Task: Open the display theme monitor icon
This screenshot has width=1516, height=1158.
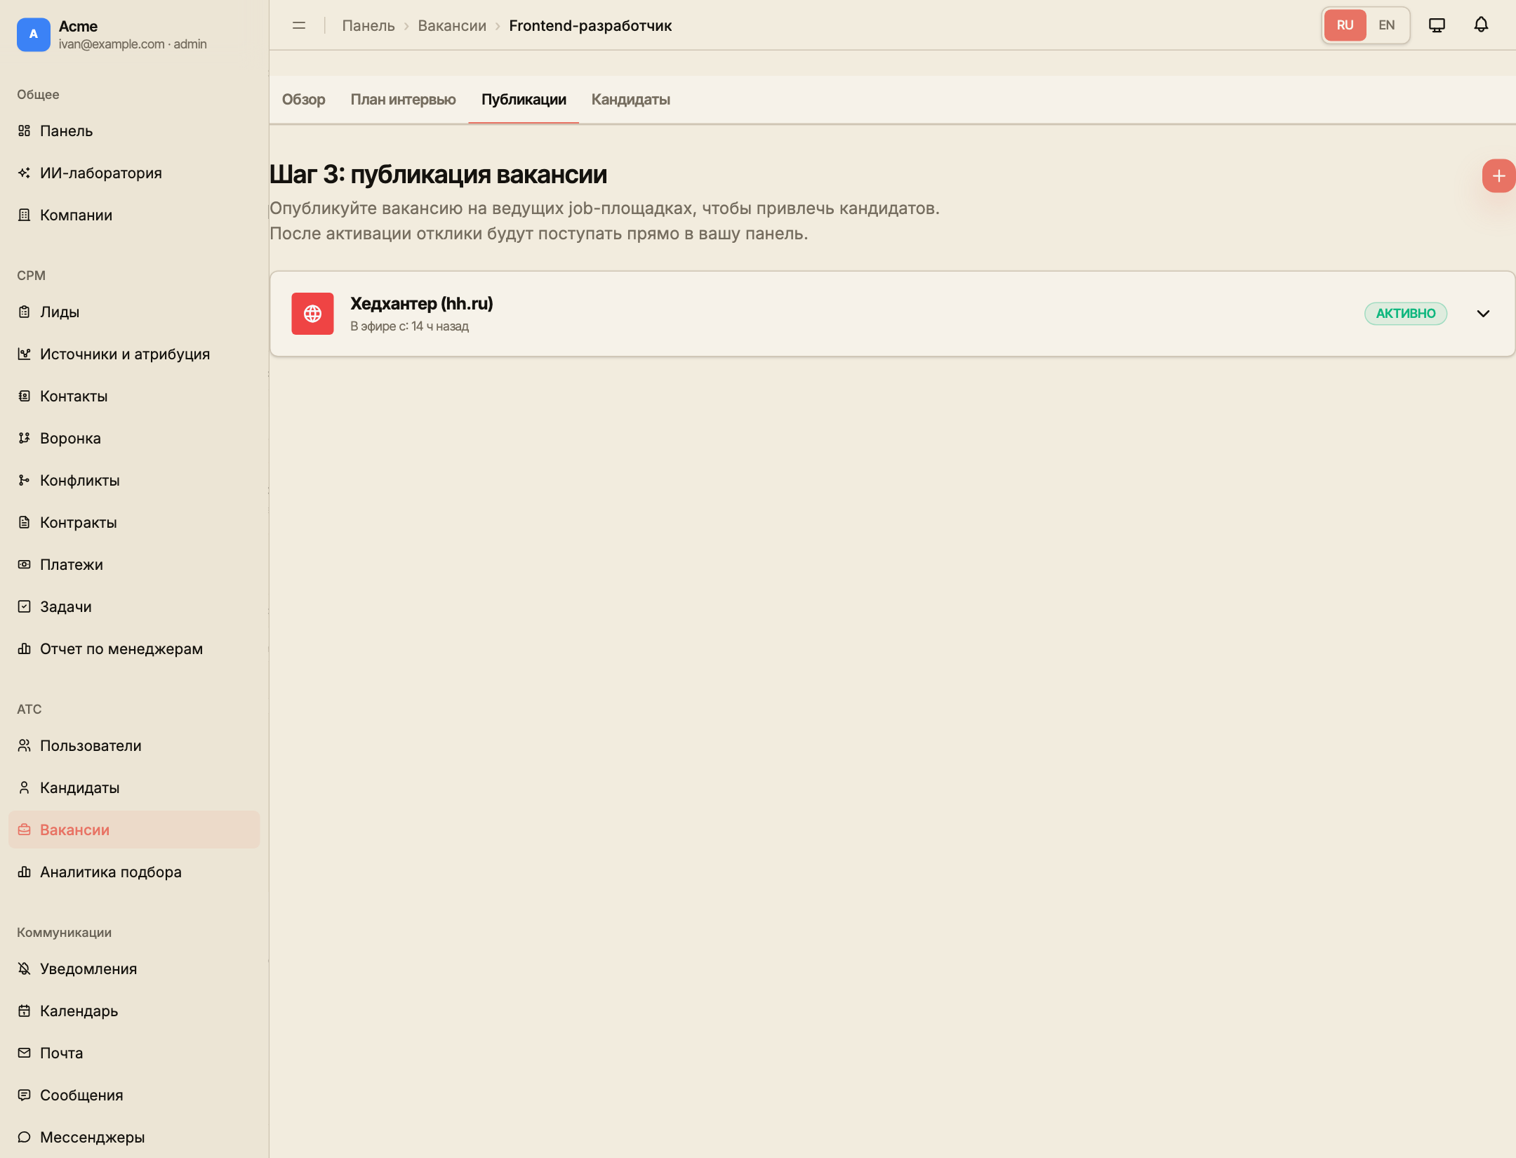Action: click(1437, 25)
